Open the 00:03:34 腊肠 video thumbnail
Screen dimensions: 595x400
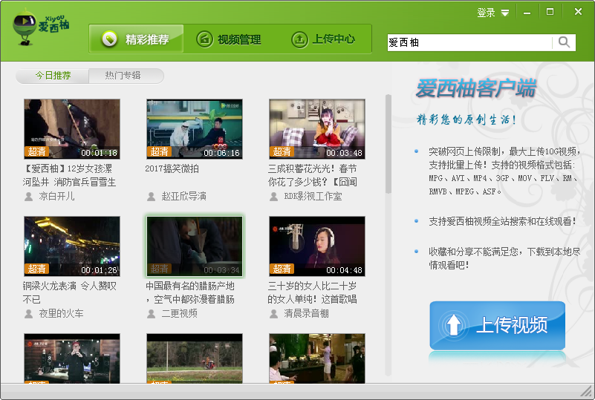(195, 246)
